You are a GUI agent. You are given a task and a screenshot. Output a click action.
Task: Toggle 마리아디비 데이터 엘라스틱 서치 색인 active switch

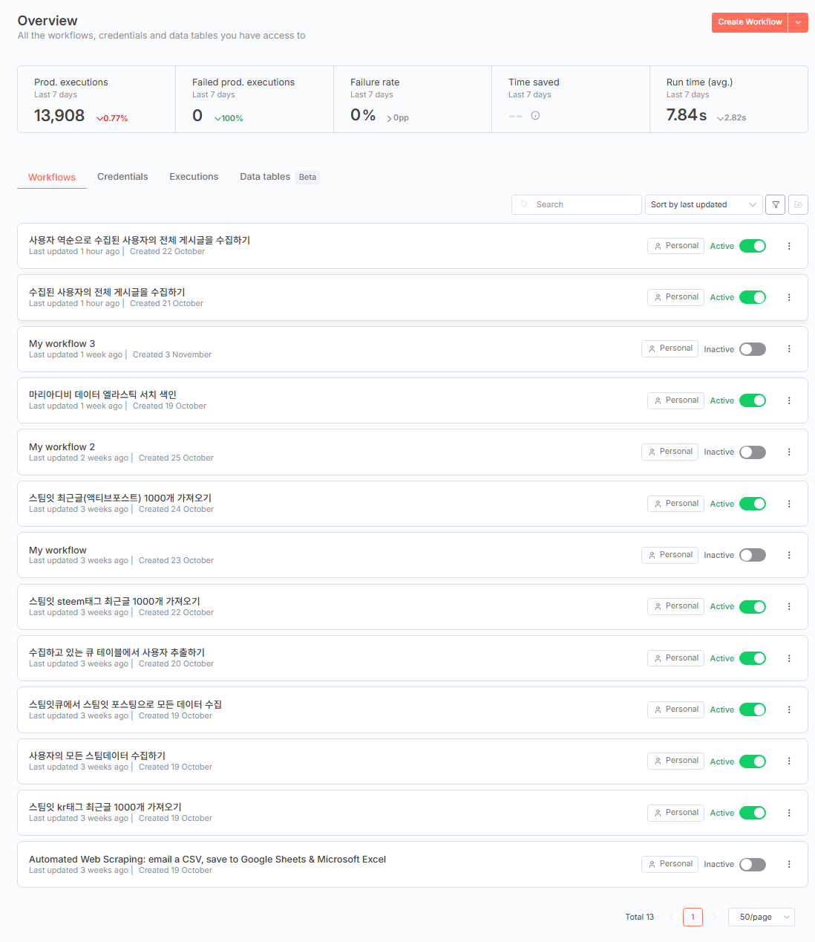pyautogui.click(x=753, y=400)
